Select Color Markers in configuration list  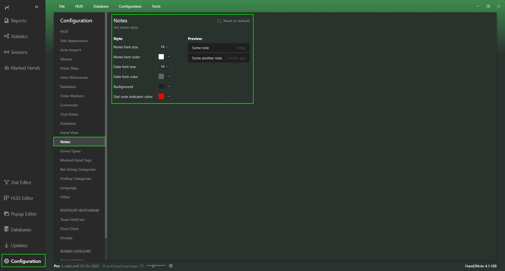72,96
